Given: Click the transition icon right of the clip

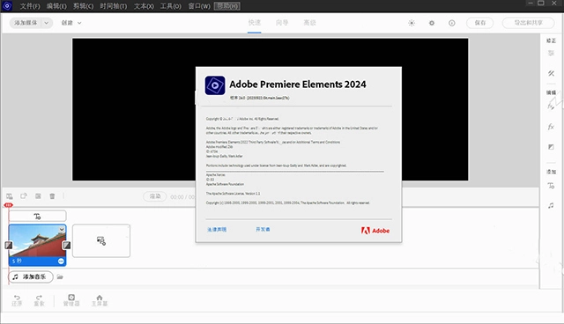Looking at the screenshot, I should [x=67, y=245].
